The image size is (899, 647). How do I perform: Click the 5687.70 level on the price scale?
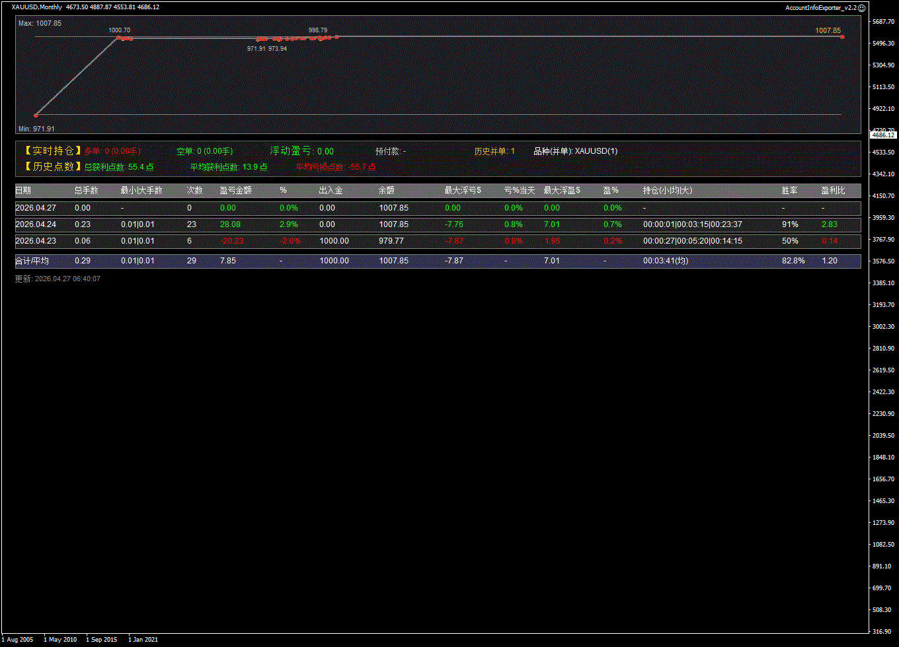883,22
